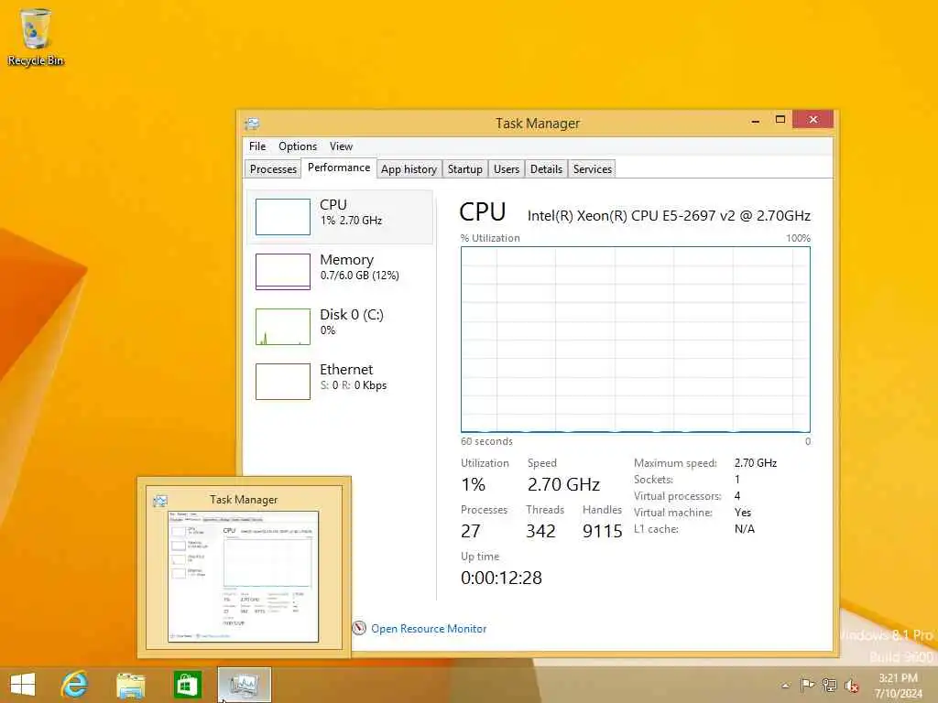Select the Disk 0 (C:) mini graph
This screenshot has height=703, width=938.
[x=282, y=327]
